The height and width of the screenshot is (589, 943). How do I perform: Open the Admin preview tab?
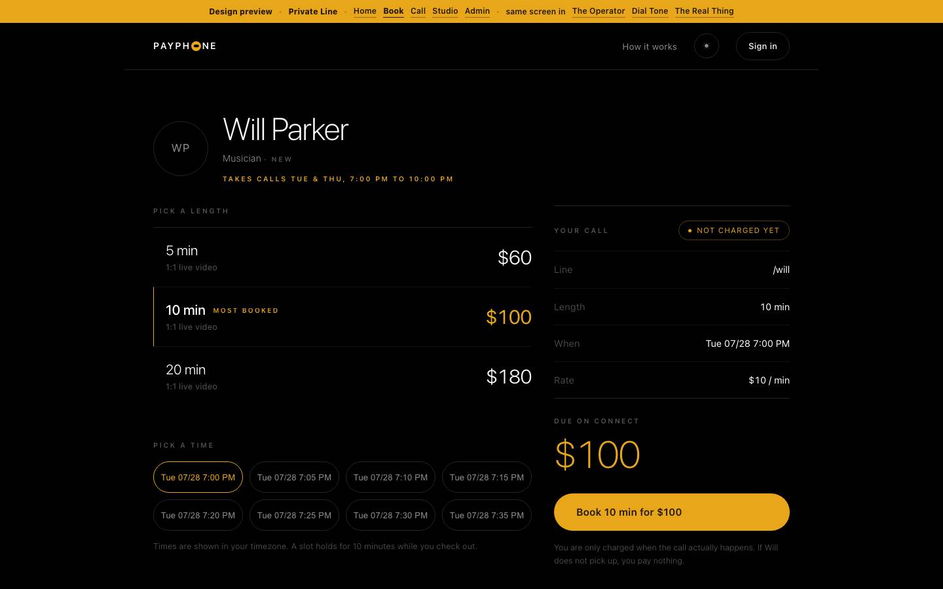tap(477, 11)
